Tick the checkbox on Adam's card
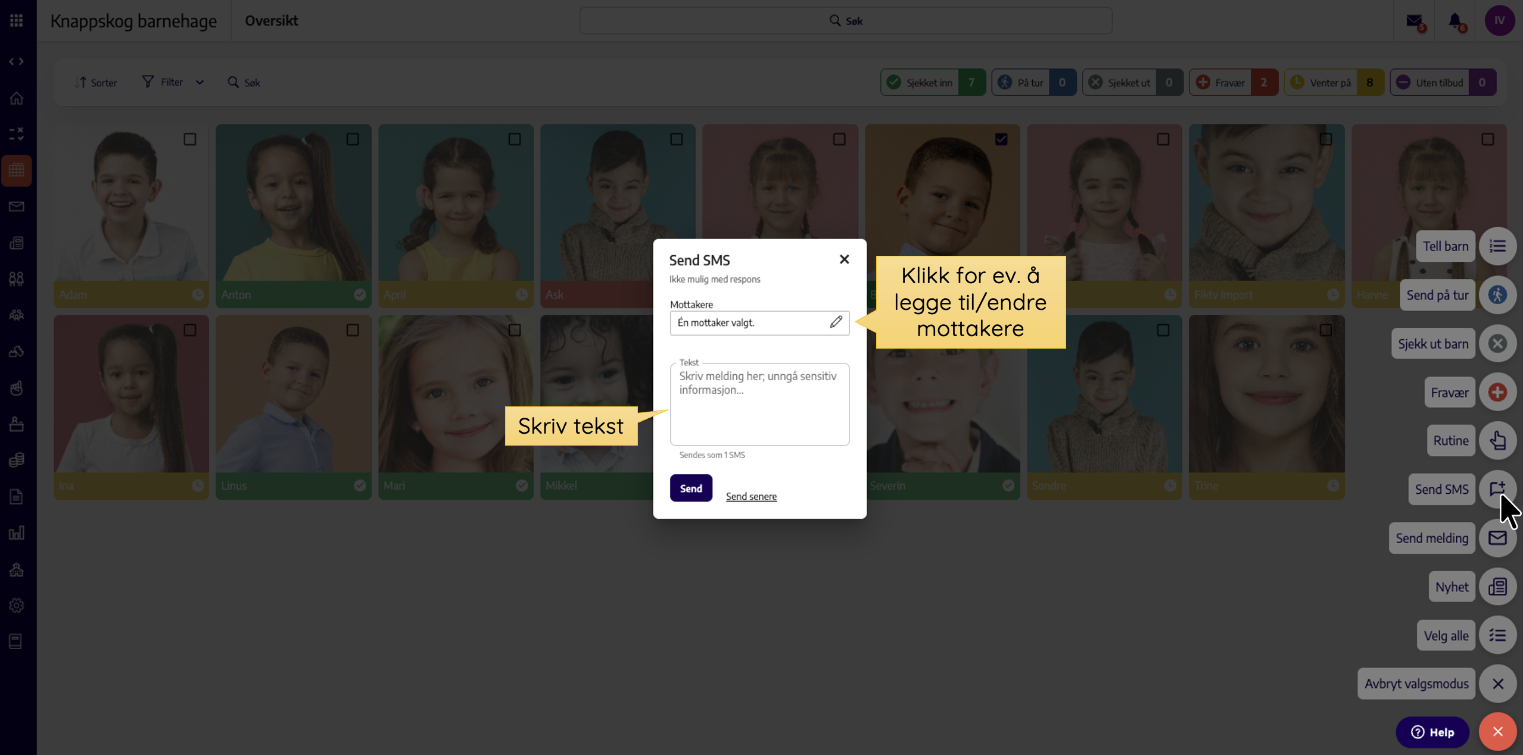1523x755 pixels. (x=190, y=139)
